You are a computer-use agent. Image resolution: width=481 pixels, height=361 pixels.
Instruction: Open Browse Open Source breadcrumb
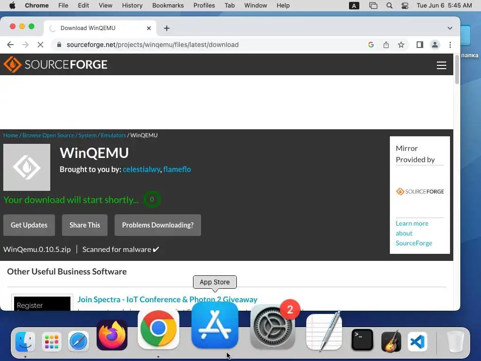point(48,135)
